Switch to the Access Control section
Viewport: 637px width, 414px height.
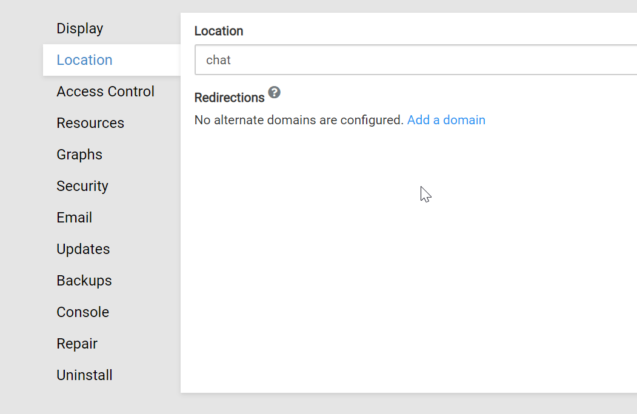point(105,92)
